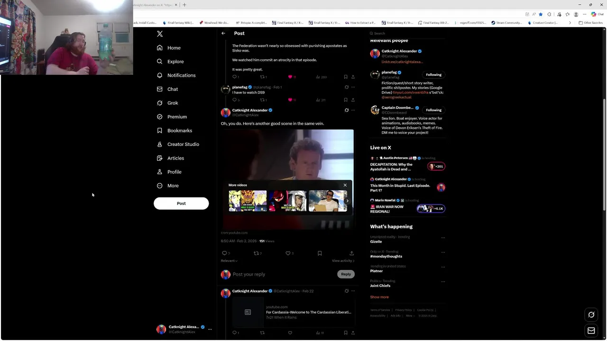Toggle Following button for Captain Doombe
This screenshot has height=341, width=607.
point(433,110)
